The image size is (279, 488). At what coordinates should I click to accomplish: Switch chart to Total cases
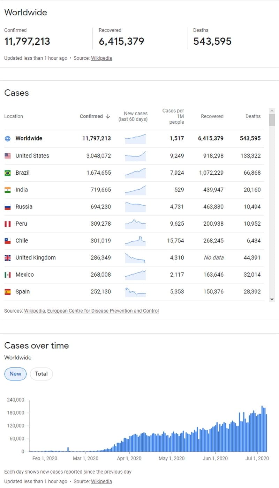[x=41, y=374]
